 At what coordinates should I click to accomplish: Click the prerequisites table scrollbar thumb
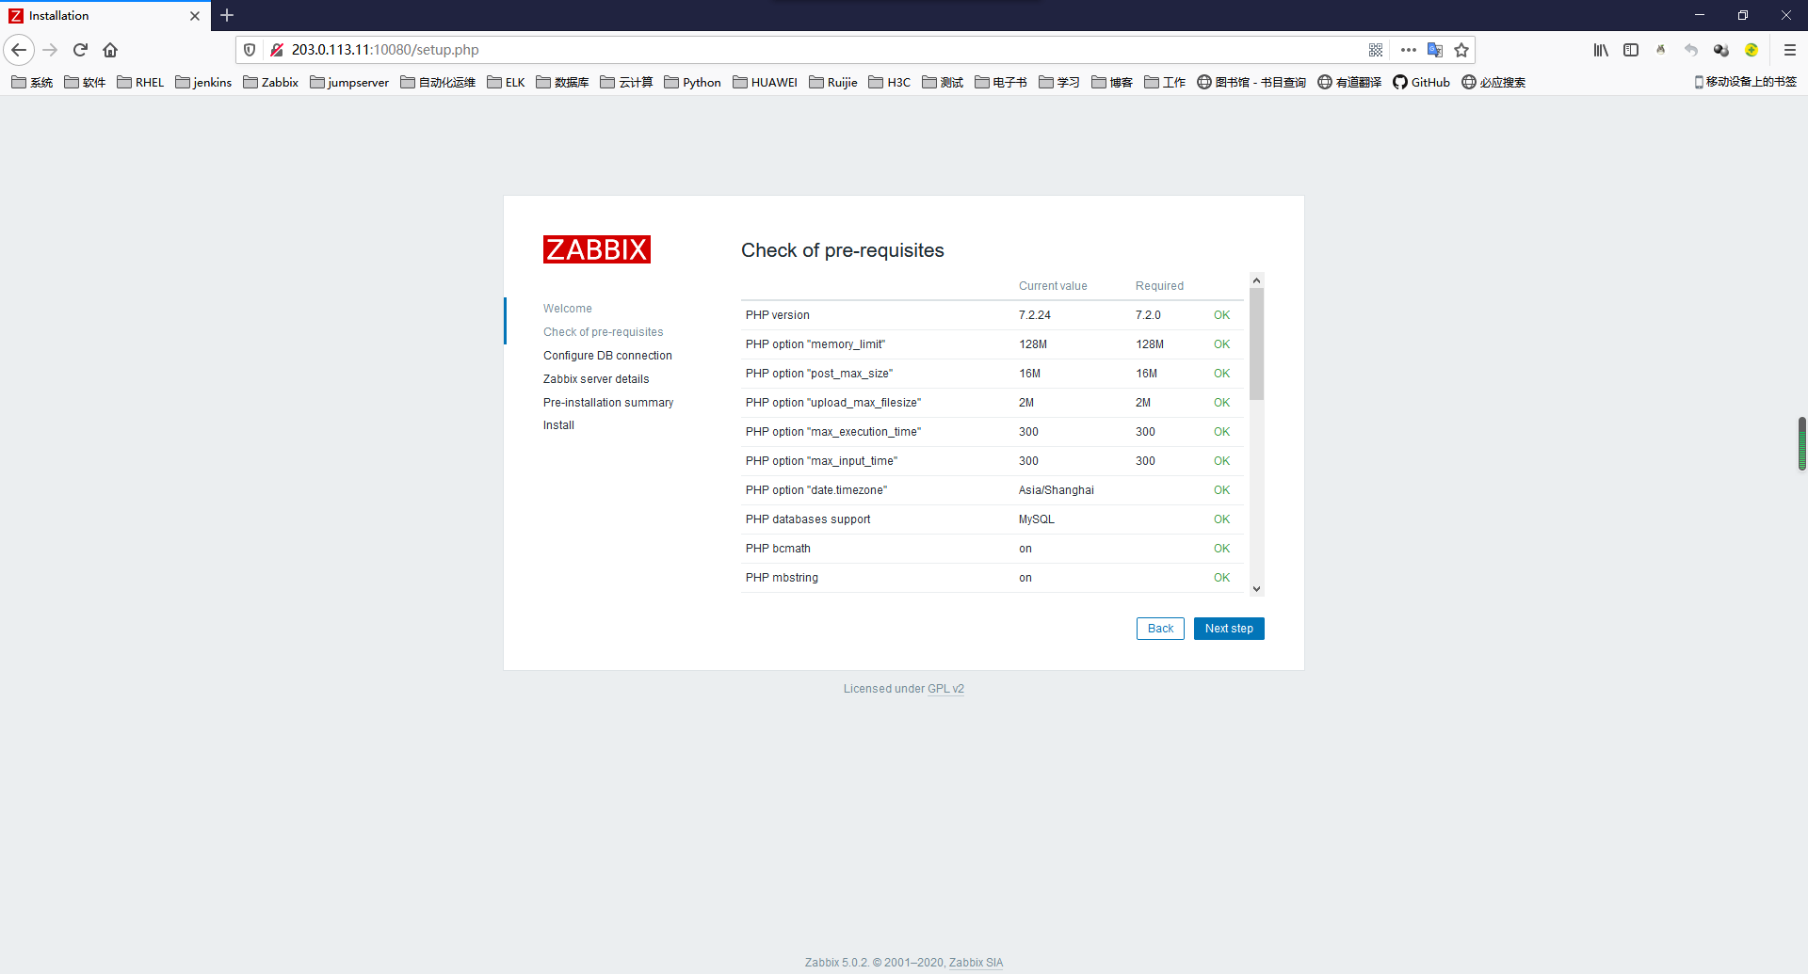click(1256, 343)
